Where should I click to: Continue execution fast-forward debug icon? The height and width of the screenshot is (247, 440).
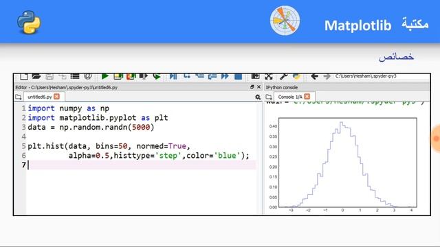(x=225, y=76)
